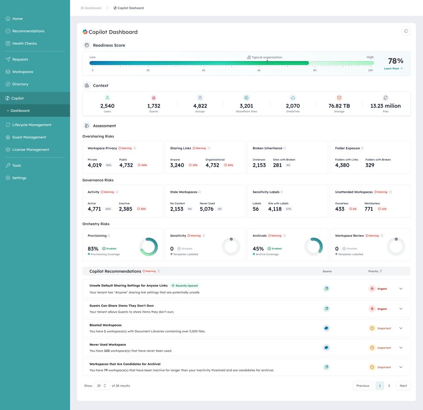The height and width of the screenshot is (410, 423).
Task: Click info icon next to Workspace Privacy
Action: click(135, 148)
